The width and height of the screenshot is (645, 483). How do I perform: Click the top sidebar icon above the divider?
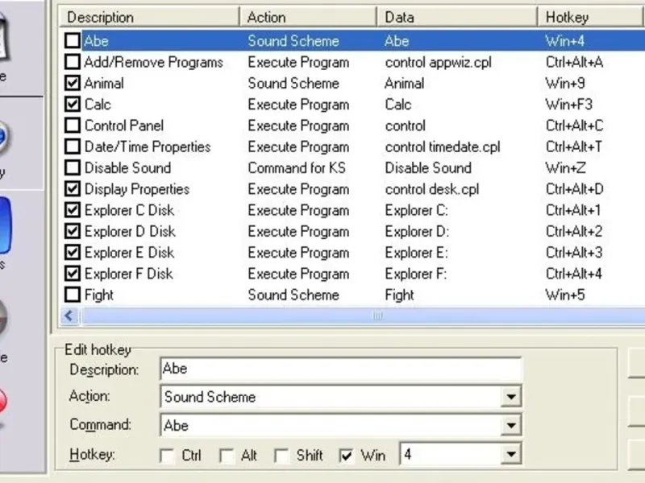pos(11,36)
